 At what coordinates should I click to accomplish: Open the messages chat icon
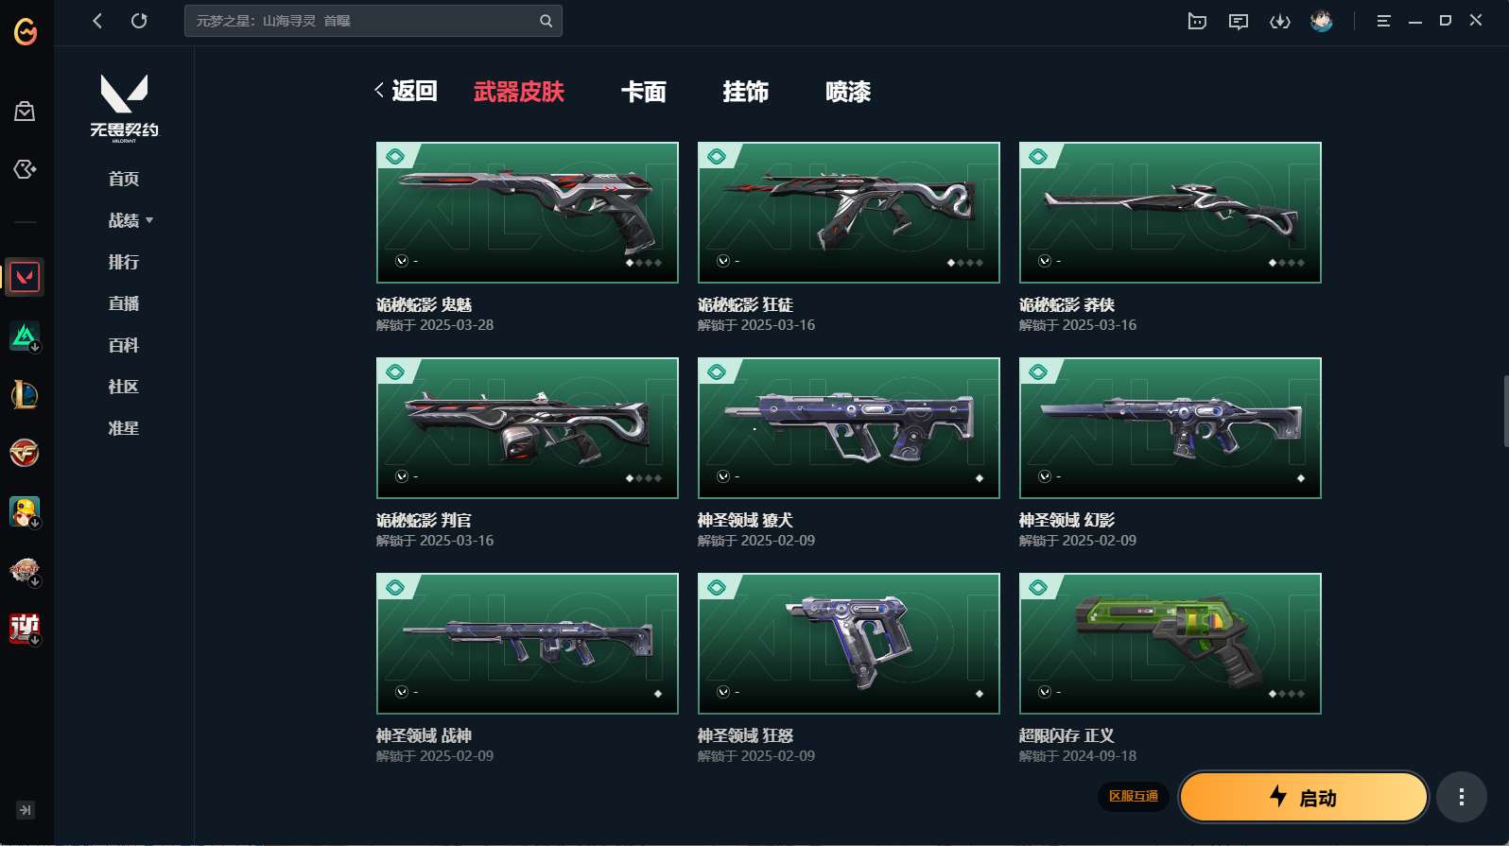pyautogui.click(x=1238, y=21)
